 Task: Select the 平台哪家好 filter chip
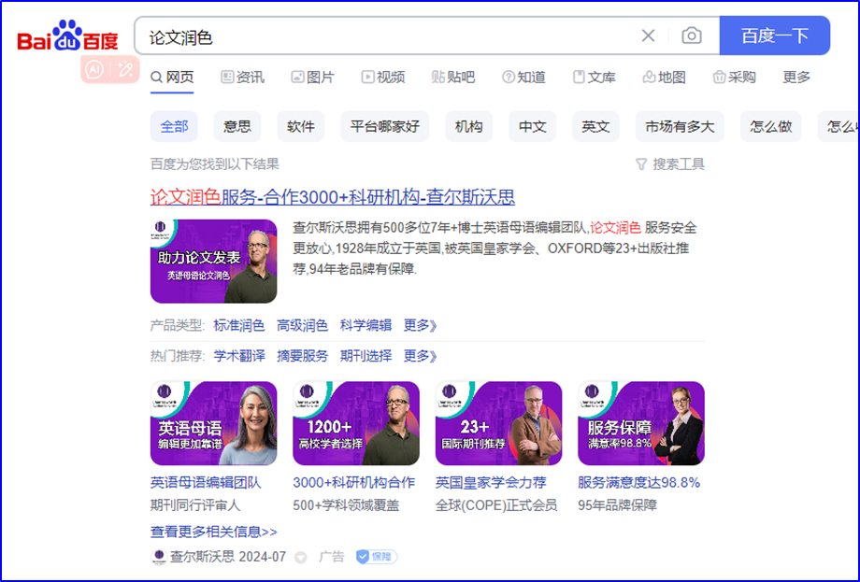(385, 126)
